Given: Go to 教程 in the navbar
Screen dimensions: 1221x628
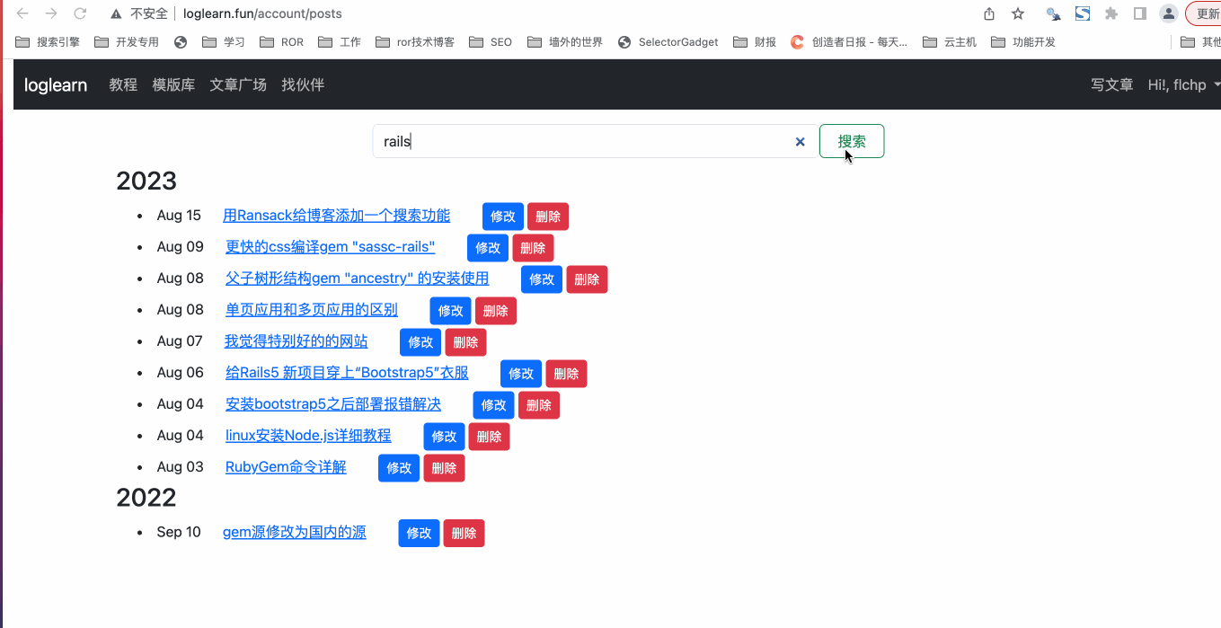Looking at the screenshot, I should pyautogui.click(x=123, y=84).
